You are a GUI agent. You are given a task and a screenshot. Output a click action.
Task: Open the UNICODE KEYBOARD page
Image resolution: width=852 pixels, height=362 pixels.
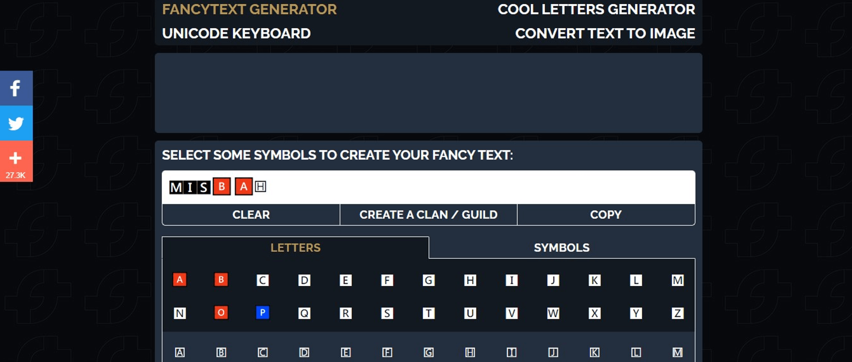(236, 33)
